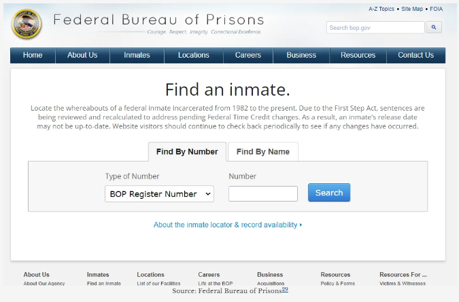The width and height of the screenshot is (459, 302).
Task: Open the Contact Us menu item
Action: click(415, 56)
